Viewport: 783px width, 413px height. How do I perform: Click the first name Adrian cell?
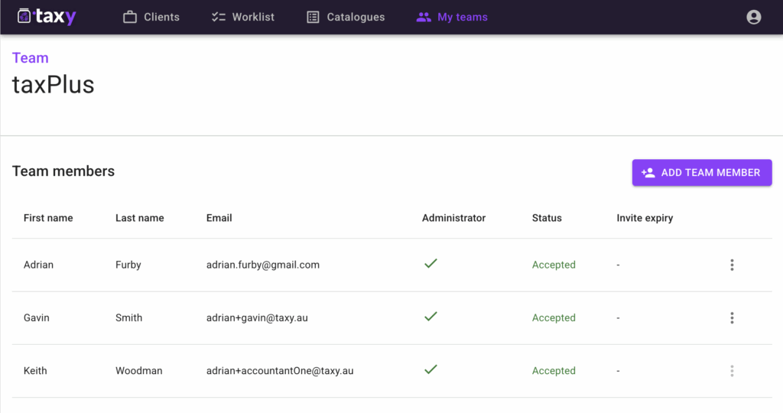(38, 265)
